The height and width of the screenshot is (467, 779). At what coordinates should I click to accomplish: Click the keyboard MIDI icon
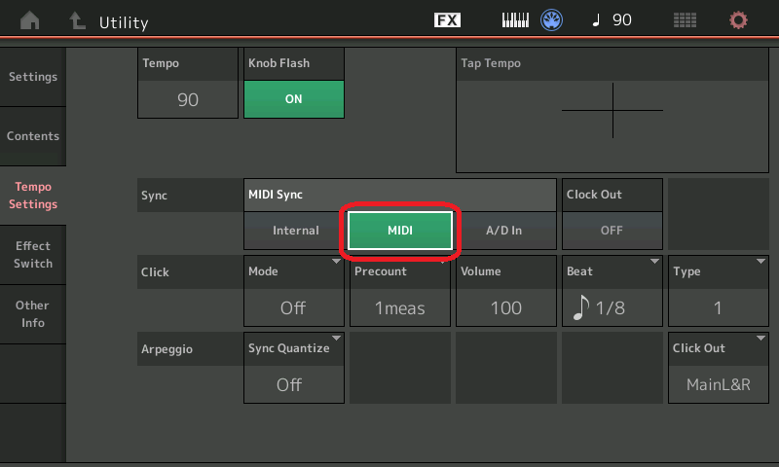point(515,20)
